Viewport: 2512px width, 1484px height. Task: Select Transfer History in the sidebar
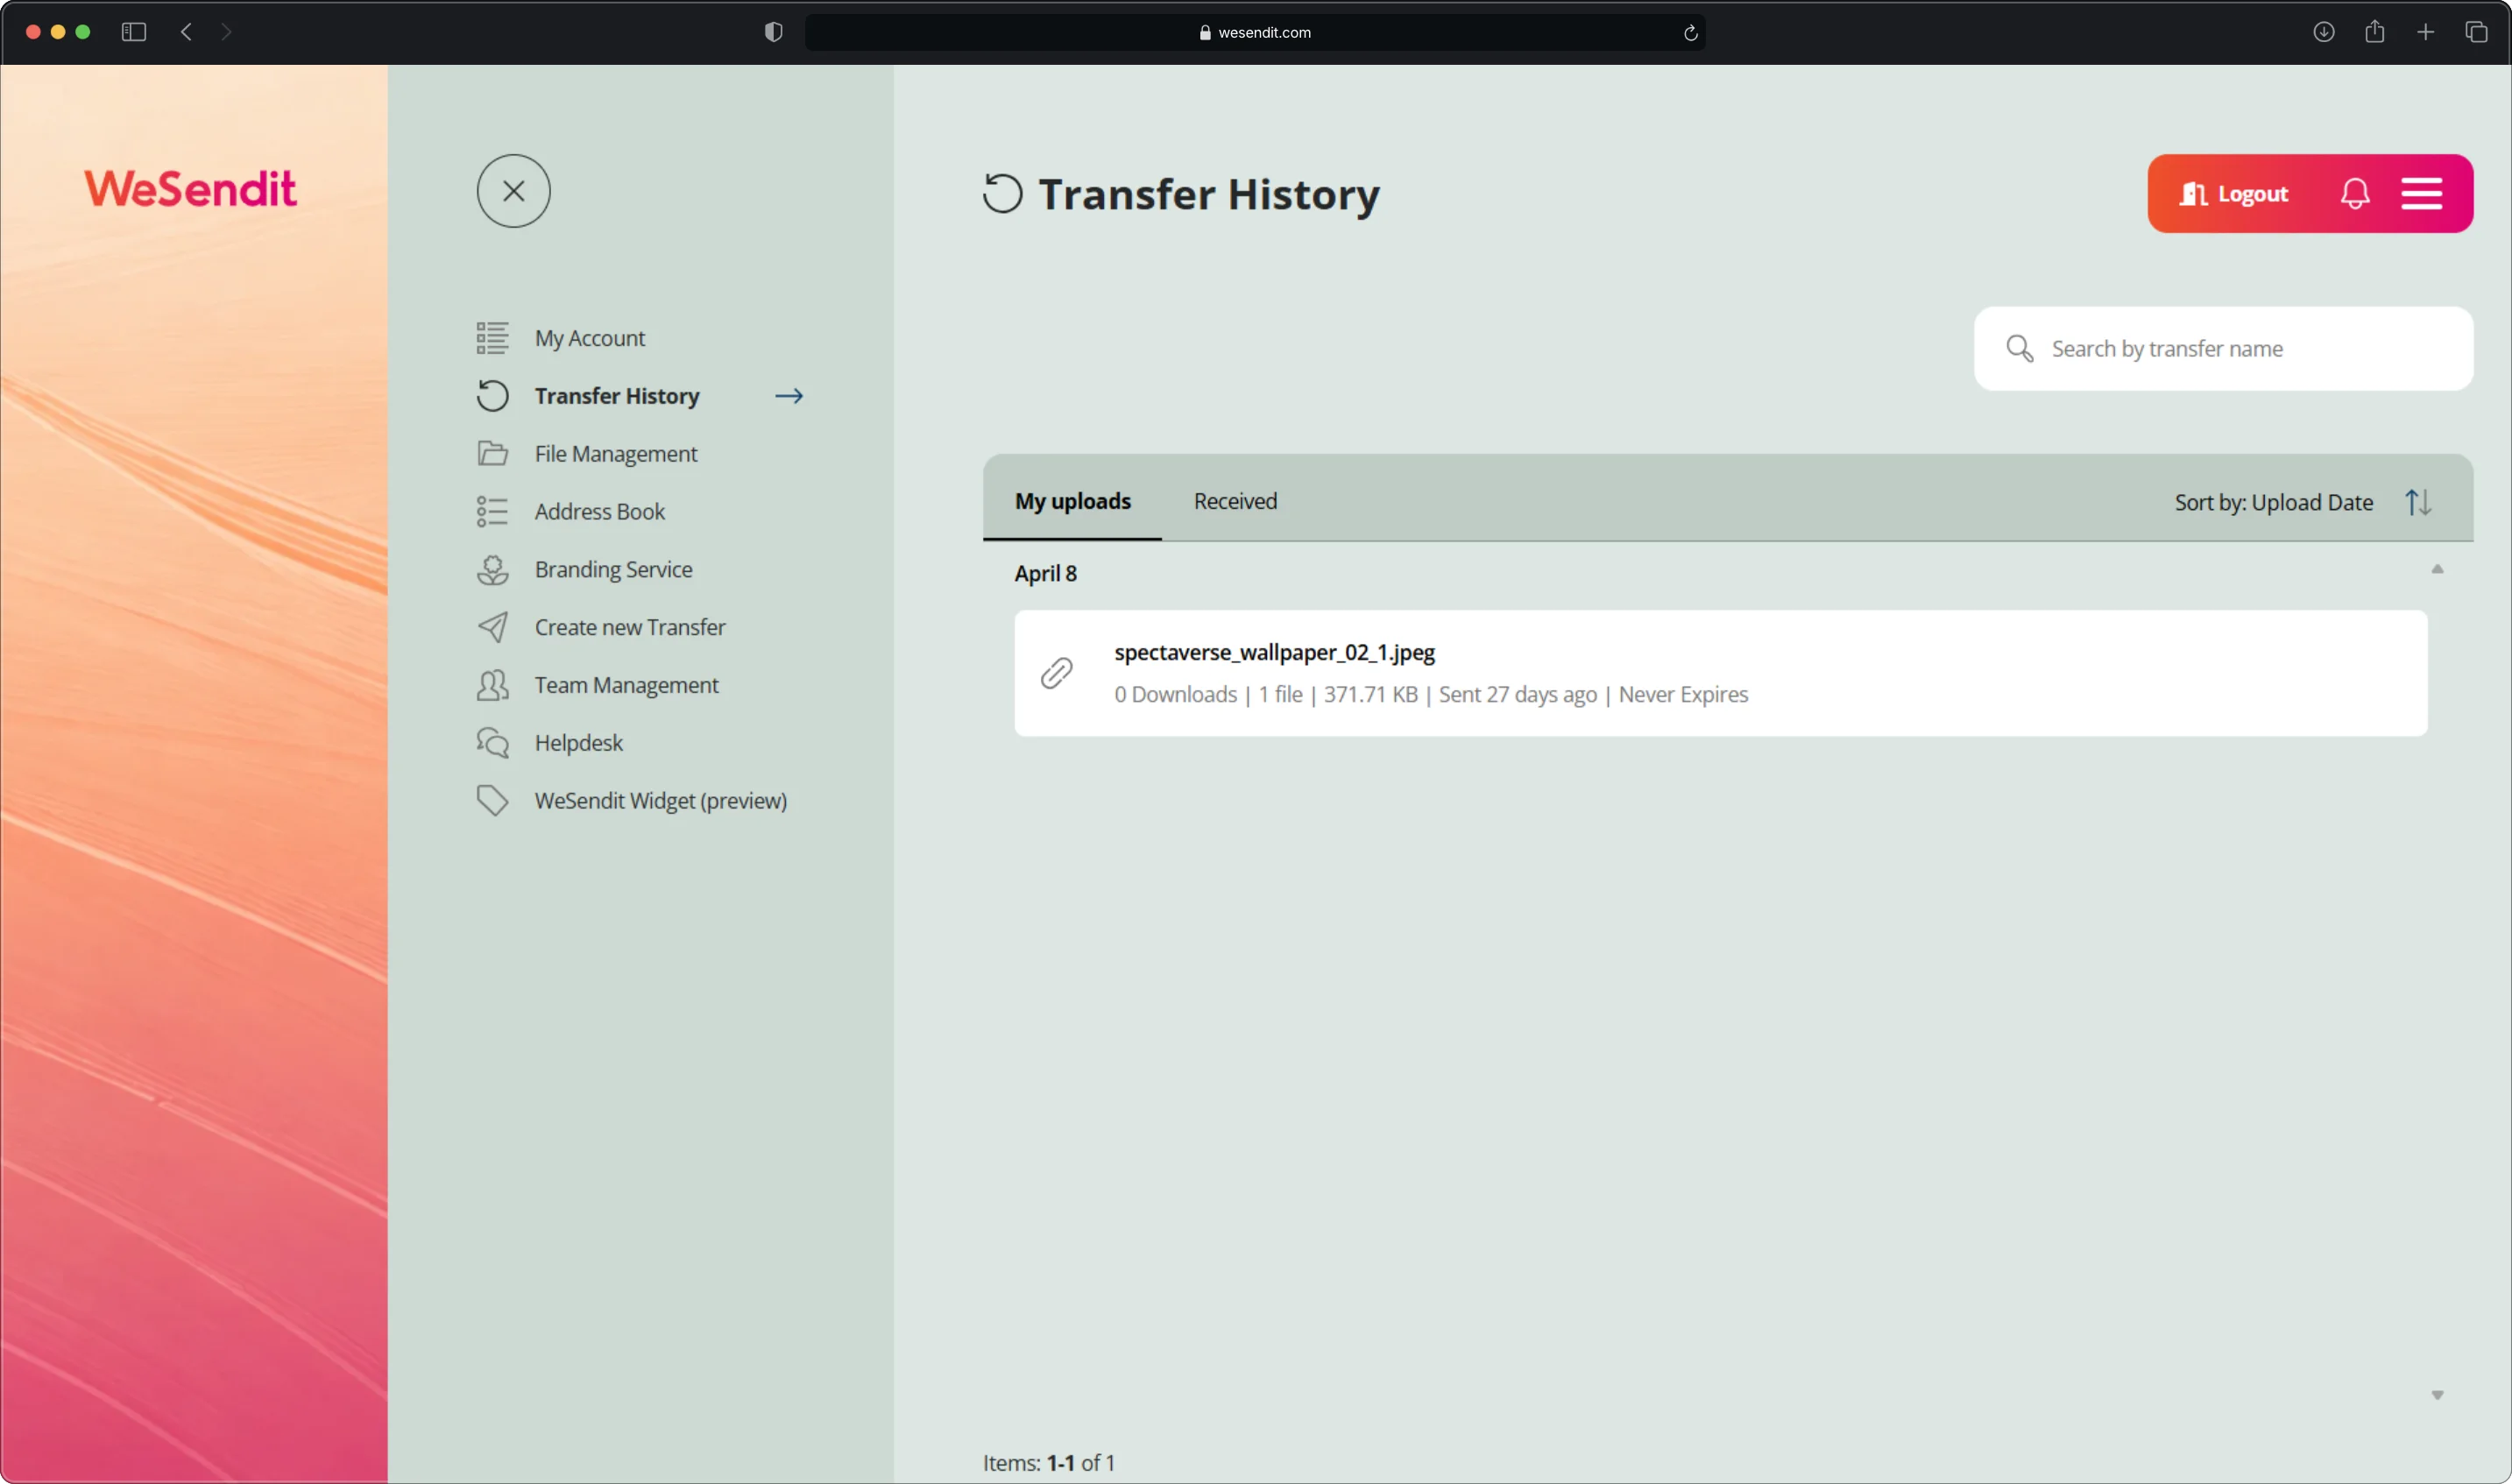pyautogui.click(x=617, y=396)
